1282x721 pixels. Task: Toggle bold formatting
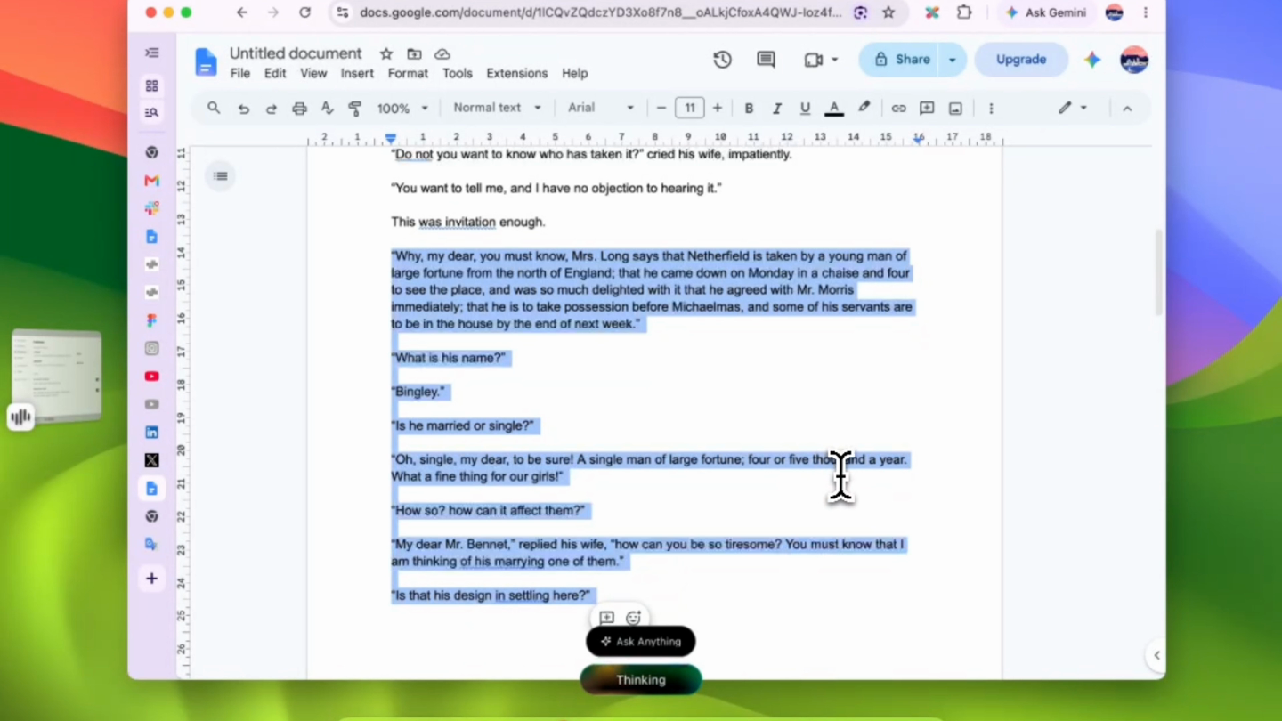click(749, 109)
